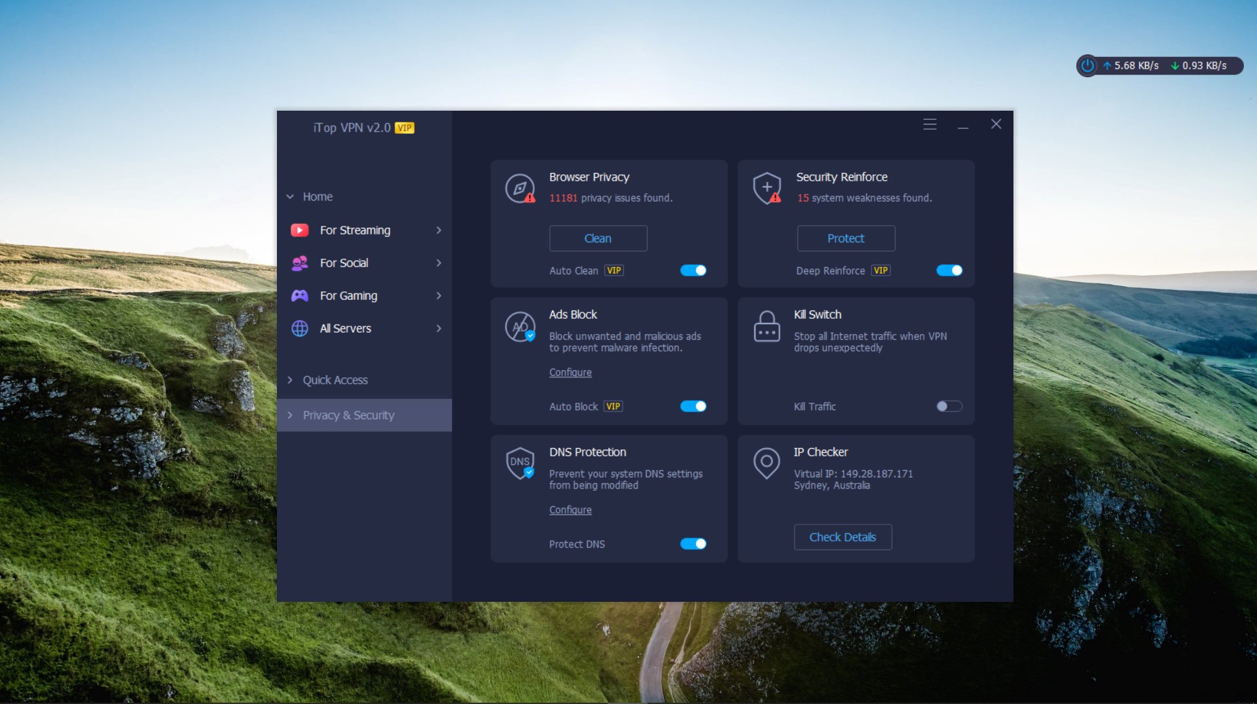
Task: Expand the For Gaming arrow
Action: tap(439, 295)
